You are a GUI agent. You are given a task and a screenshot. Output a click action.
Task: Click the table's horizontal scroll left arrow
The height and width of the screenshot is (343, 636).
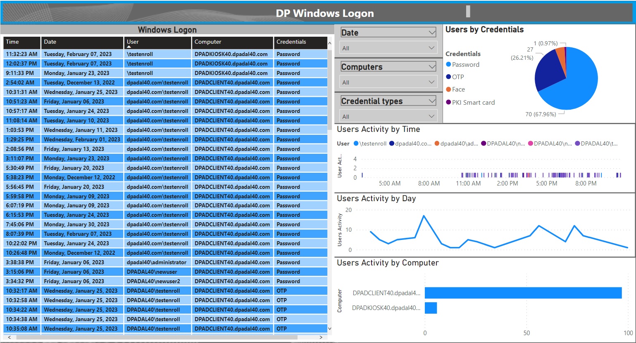click(9, 337)
